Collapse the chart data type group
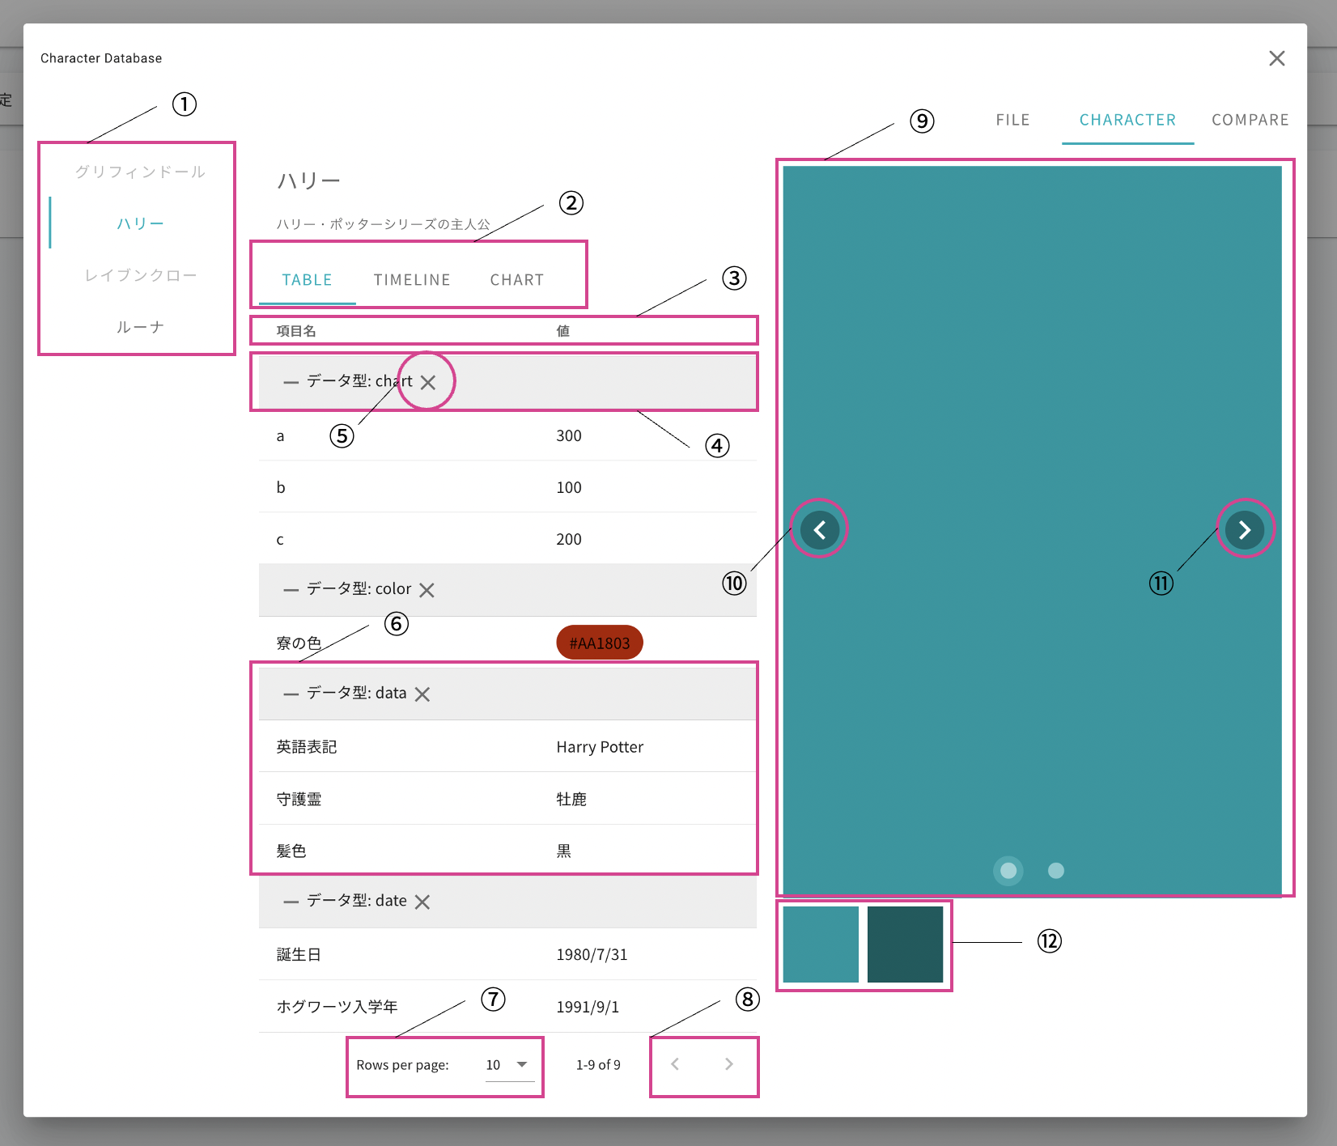Image resolution: width=1337 pixels, height=1146 pixels. pyautogui.click(x=291, y=382)
